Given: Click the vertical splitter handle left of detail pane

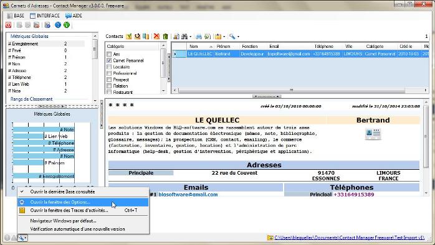Looking at the screenshot, I should [x=102, y=114].
